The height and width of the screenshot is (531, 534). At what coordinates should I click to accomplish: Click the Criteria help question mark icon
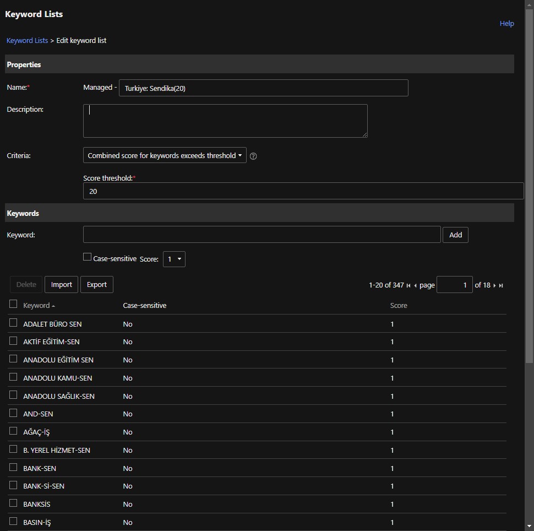click(253, 156)
